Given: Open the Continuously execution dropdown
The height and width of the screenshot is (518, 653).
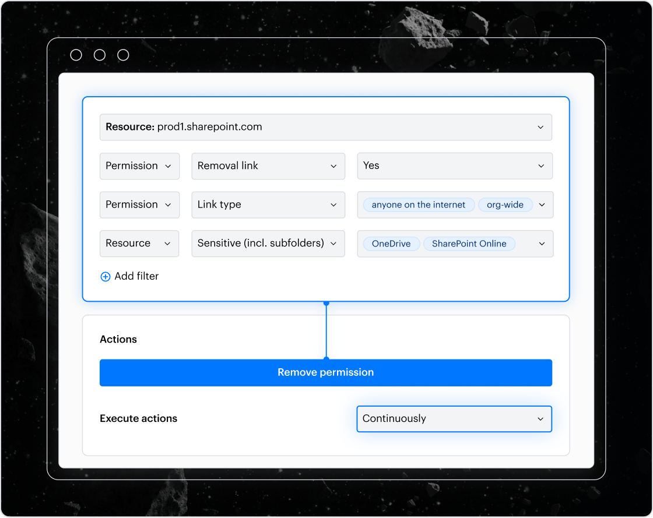Looking at the screenshot, I should pos(454,419).
